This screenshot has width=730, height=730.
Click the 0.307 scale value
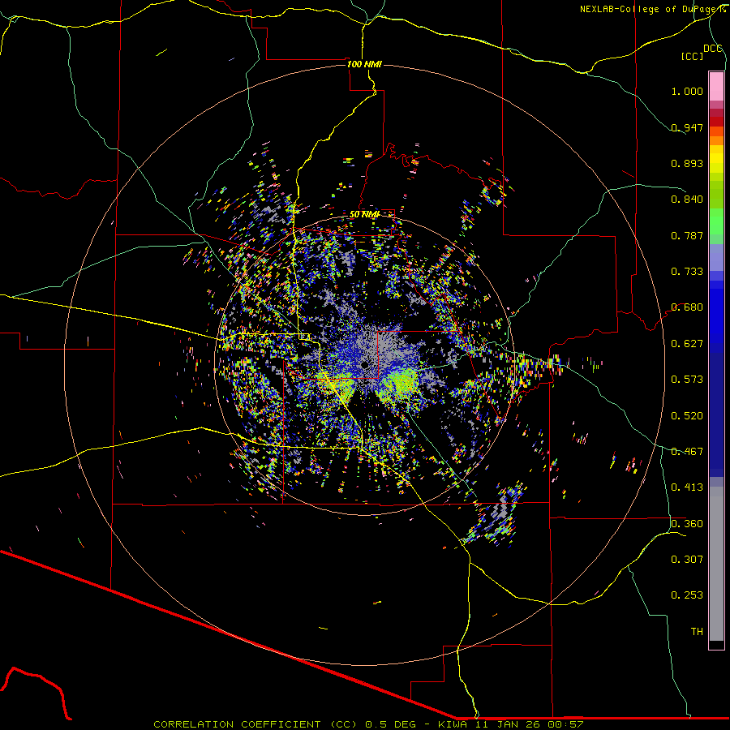(x=687, y=560)
